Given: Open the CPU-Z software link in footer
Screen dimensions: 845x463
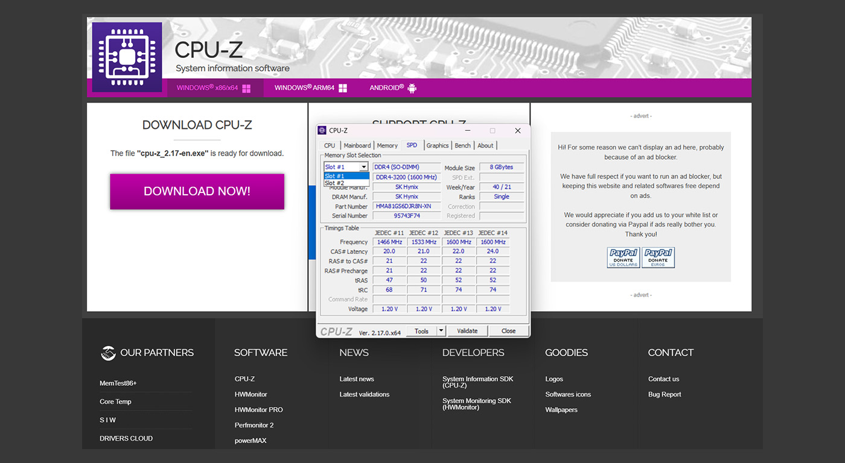Looking at the screenshot, I should pos(245,379).
